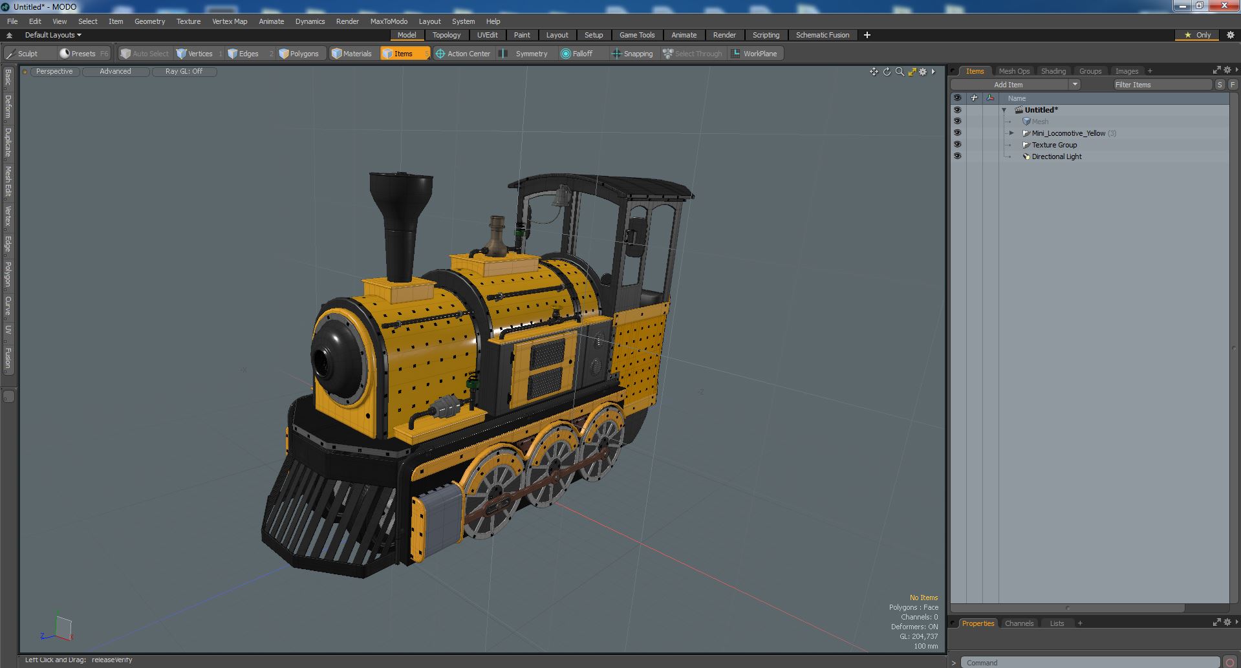
Task: Hide the Directional Light item
Action: point(957,156)
